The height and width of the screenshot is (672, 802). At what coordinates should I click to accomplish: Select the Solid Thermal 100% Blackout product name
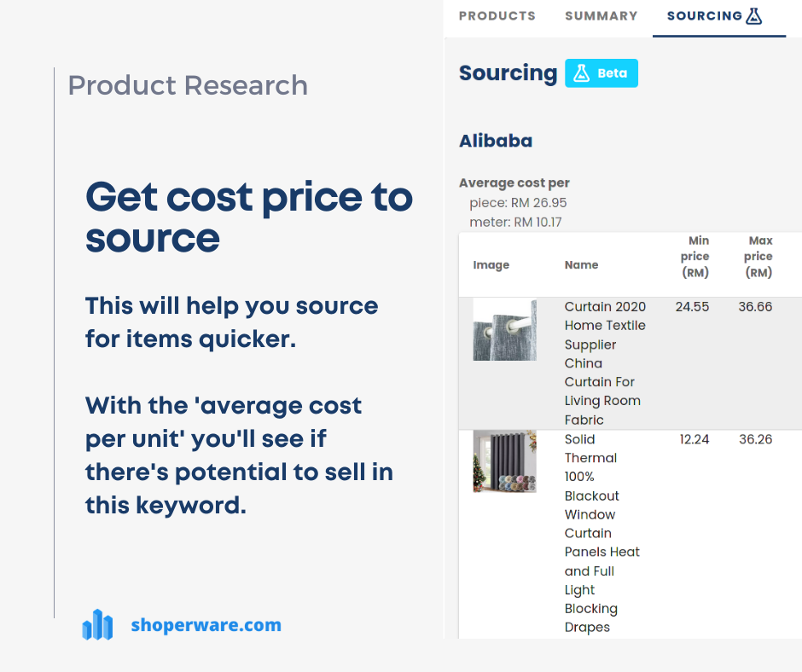(602, 533)
